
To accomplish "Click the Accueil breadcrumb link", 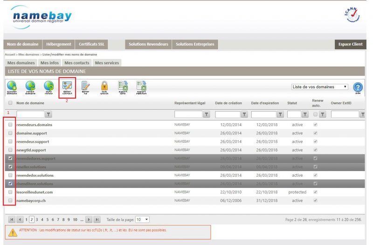I will point(10,54).
